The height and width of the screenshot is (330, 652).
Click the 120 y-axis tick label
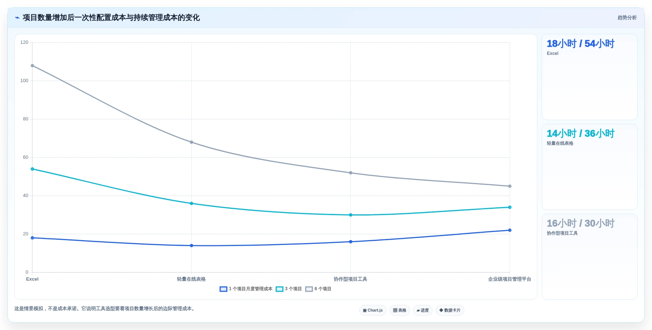24,42
